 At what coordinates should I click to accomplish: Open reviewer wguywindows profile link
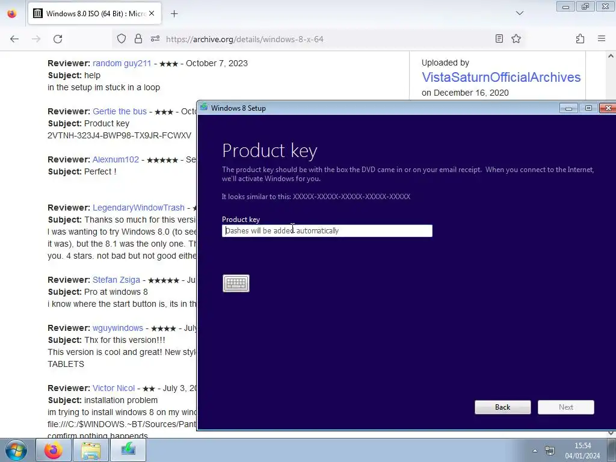tap(118, 328)
